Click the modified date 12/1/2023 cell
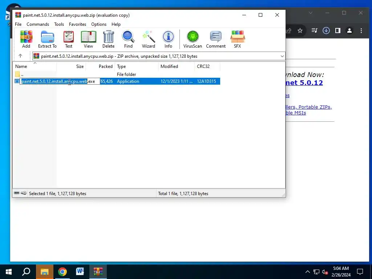This screenshot has height=279, width=372. tap(177, 81)
